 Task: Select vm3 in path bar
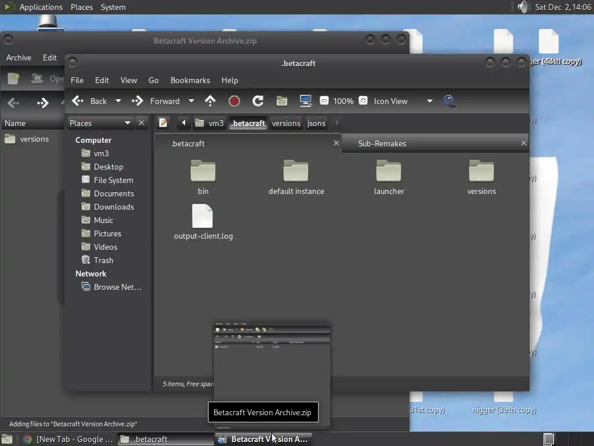pos(209,123)
